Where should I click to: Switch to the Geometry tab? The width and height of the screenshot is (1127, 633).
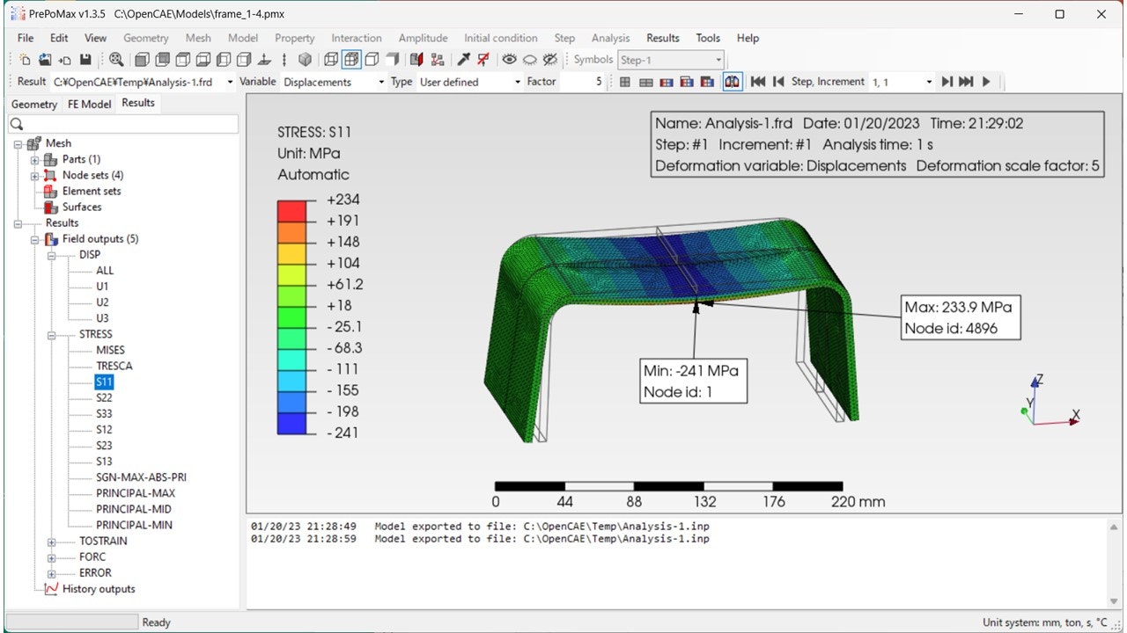pos(34,104)
